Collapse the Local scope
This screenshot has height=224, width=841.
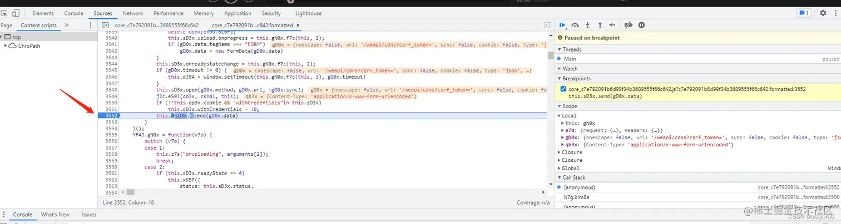559,115
